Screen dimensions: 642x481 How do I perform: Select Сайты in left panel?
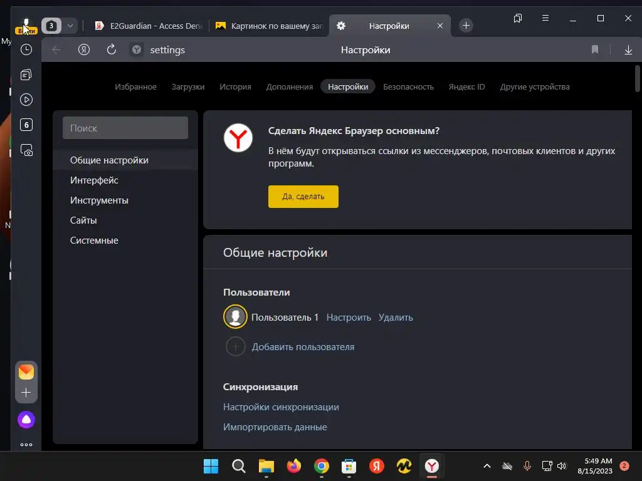tap(125, 220)
